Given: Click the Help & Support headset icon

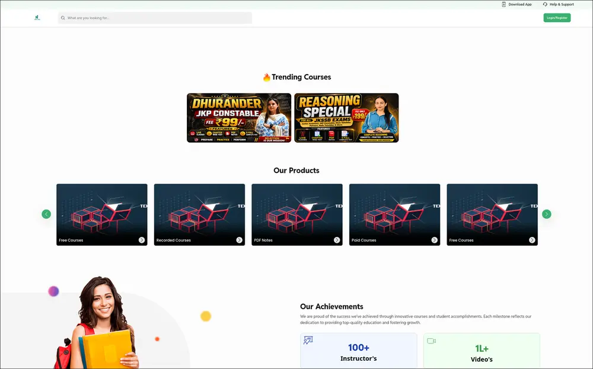Looking at the screenshot, I should coord(545,4).
